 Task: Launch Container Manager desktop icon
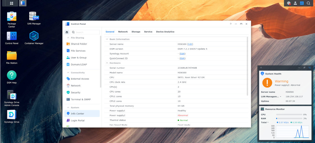[34, 38]
